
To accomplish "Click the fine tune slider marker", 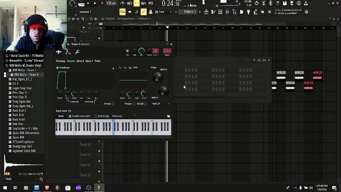I will point(134,116).
